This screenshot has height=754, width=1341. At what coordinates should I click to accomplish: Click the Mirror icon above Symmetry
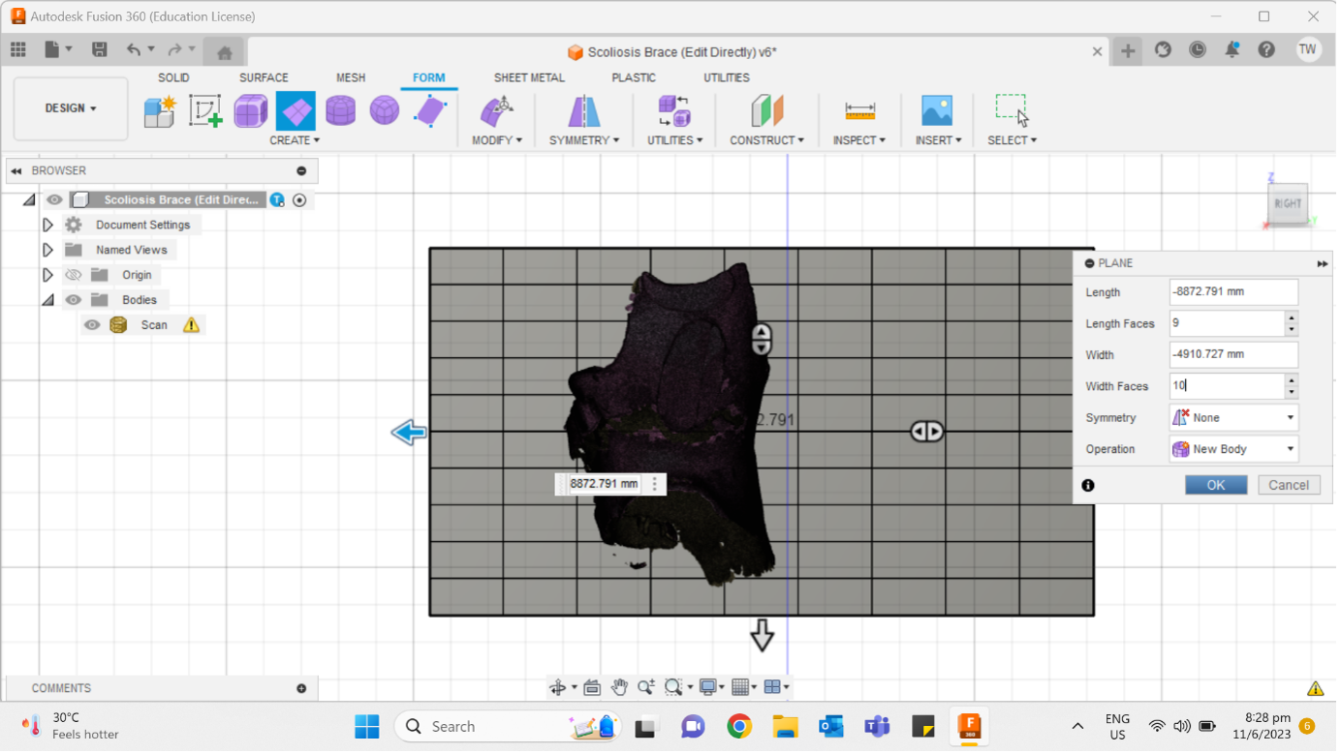[x=584, y=111]
